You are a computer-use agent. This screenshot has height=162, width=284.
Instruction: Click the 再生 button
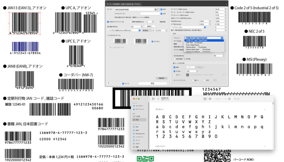pos(152,84)
